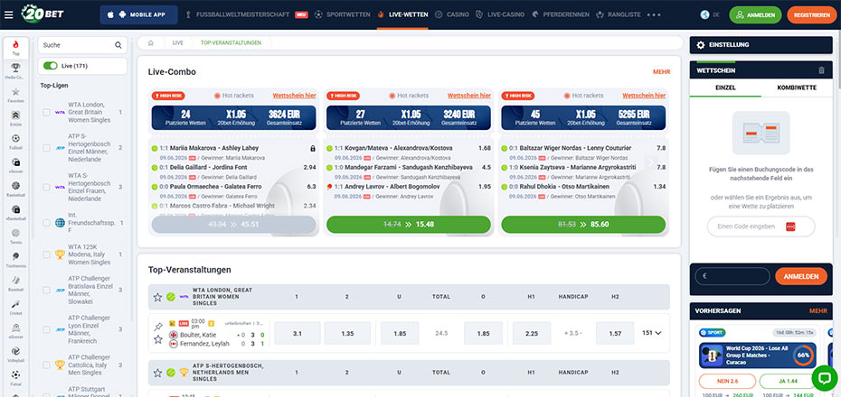Open the Fussballweltmeisterschaft navigation item

click(x=247, y=14)
